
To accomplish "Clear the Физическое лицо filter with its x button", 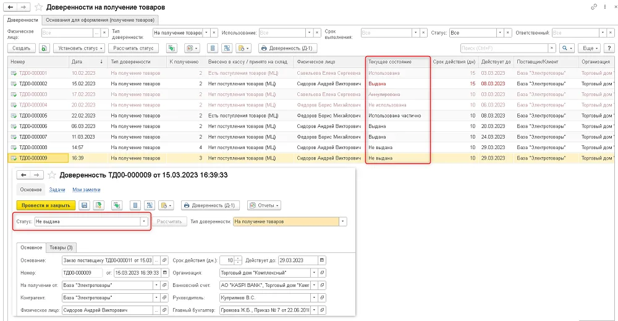I will tap(104, 33).
